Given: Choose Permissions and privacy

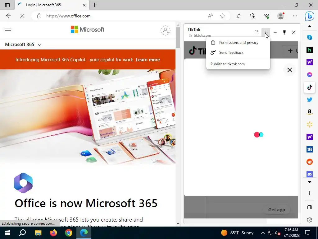Looking at the screenshot, I should [238, 43].
